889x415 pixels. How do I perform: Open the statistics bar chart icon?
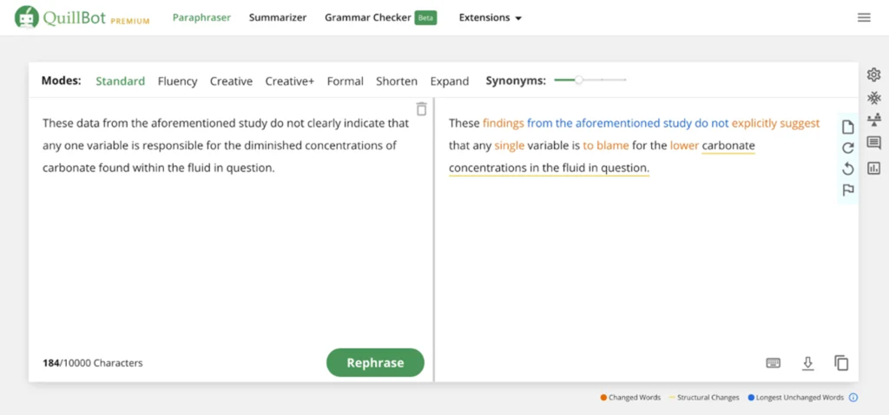pos(873,168)
